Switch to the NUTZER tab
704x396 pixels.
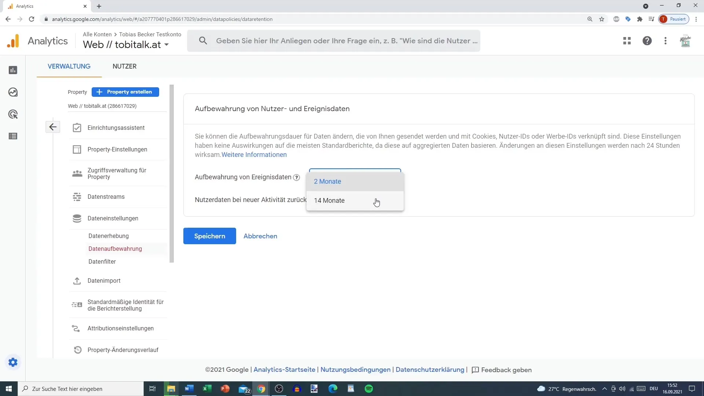[124, 66]
